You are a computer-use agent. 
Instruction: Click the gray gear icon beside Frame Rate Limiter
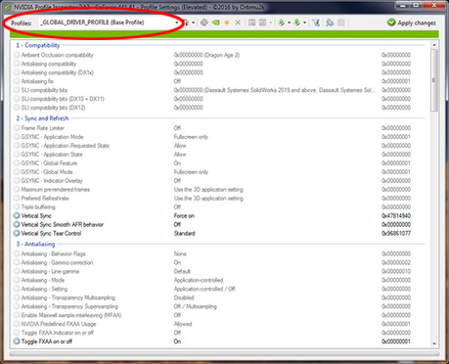pos(17,128)
